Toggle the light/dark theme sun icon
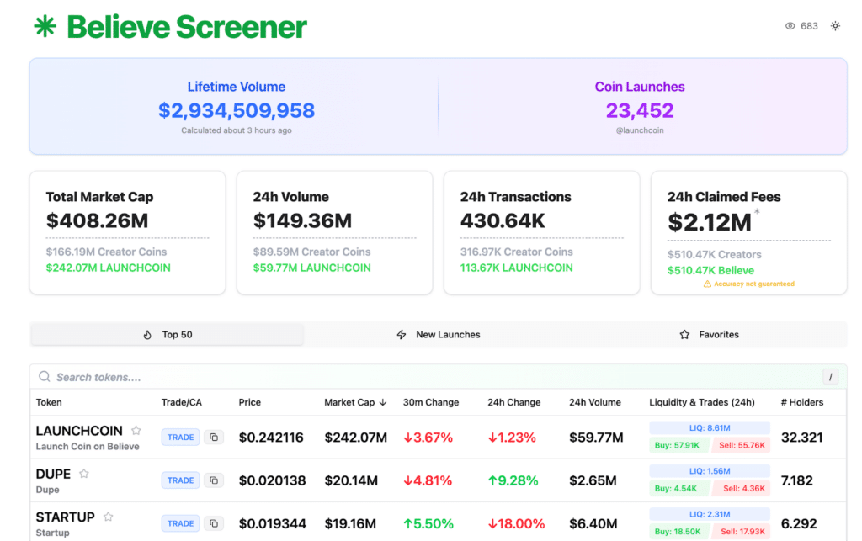The image size is (862, 541). (x=835, y=26)
